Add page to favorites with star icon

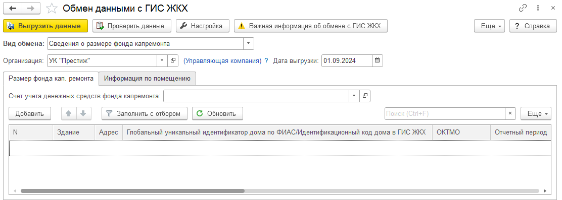pyautogui.click(x=53, y=8)
